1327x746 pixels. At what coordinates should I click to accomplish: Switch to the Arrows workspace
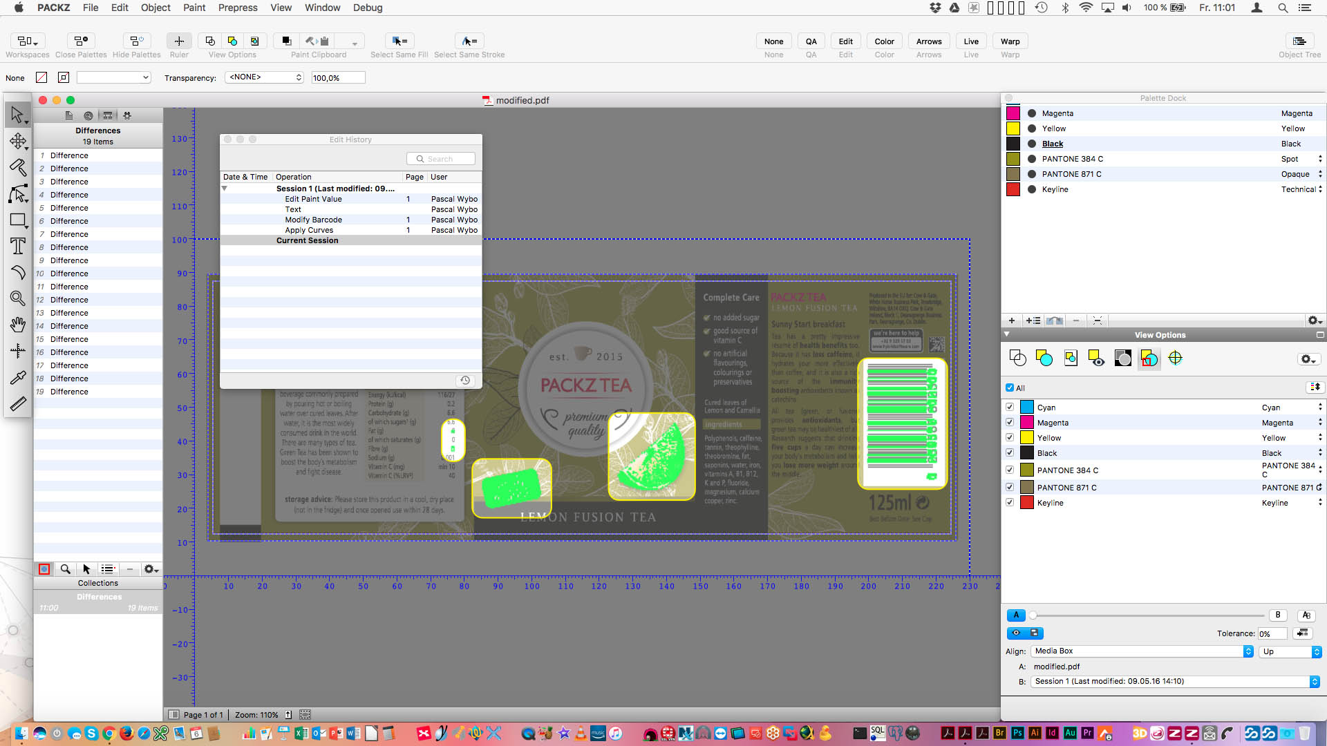click(x=929, y=41)
